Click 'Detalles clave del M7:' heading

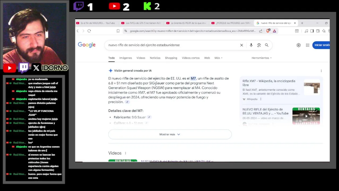pyautogui.click(x=126, y=111)
